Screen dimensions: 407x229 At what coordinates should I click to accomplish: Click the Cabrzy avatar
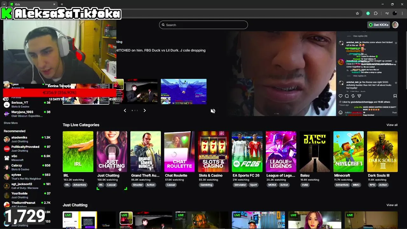point(7,167)
